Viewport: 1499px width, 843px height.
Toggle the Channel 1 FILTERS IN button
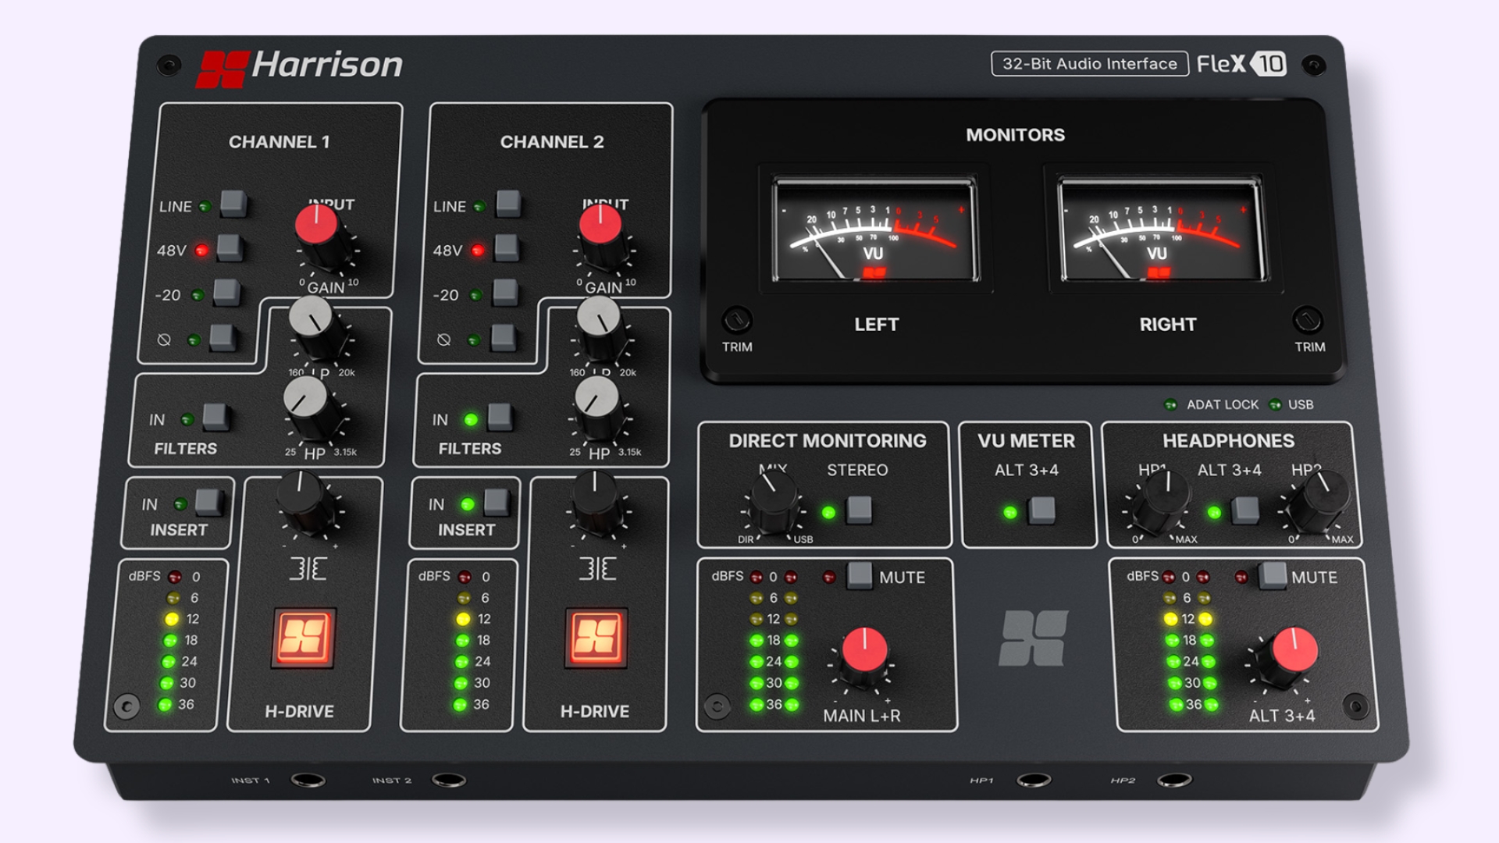pyautogui.click(x=215, y=417)
